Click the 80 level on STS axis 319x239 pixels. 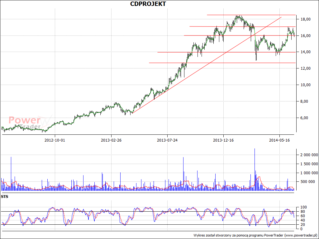point(302,212)
